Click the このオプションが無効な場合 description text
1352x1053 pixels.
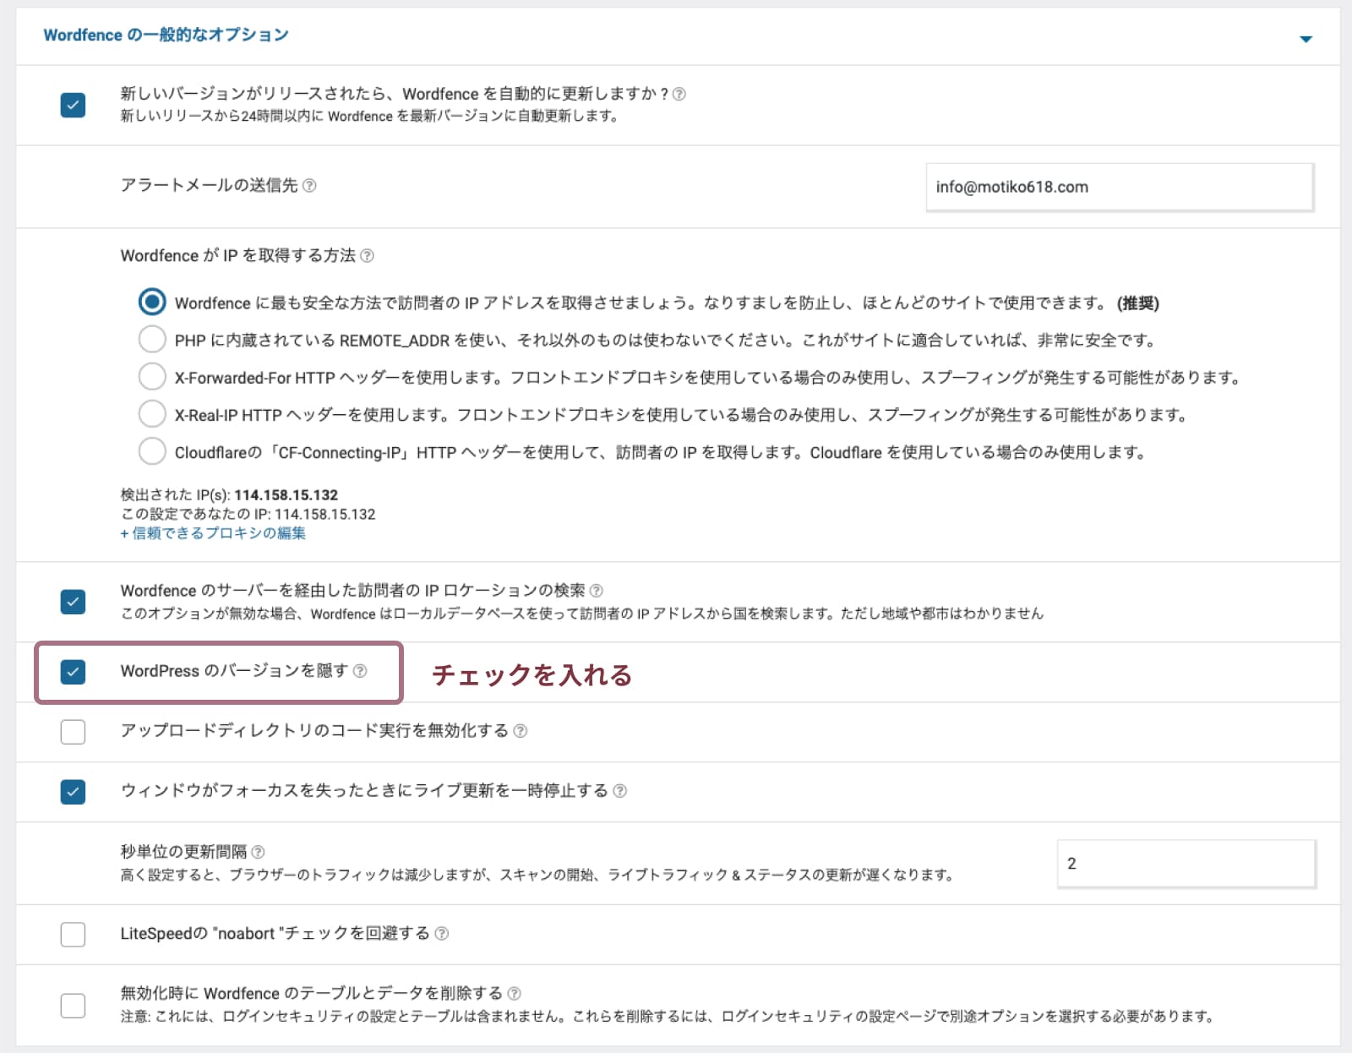click(x=581, y=614)
